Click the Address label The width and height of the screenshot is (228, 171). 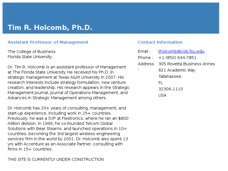(146, 67)
